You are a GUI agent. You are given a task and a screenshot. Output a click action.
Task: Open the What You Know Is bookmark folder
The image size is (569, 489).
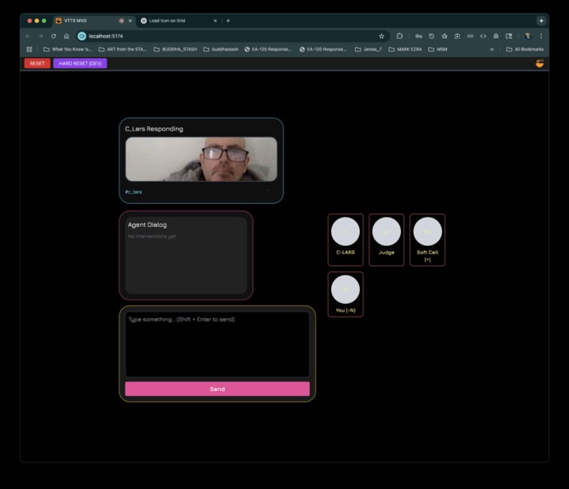pyautogui.click(x=67, y=49)
